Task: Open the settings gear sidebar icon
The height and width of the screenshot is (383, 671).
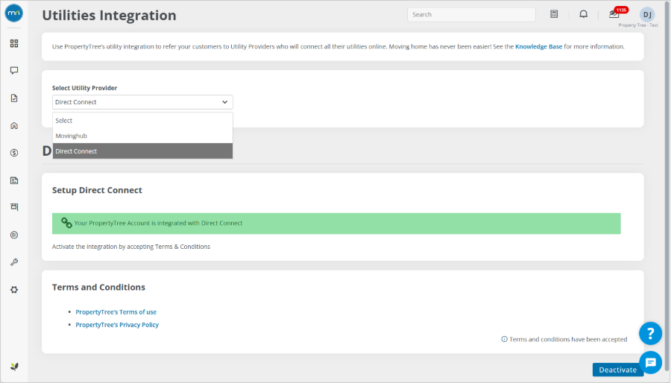Action: tap(14, 289)
